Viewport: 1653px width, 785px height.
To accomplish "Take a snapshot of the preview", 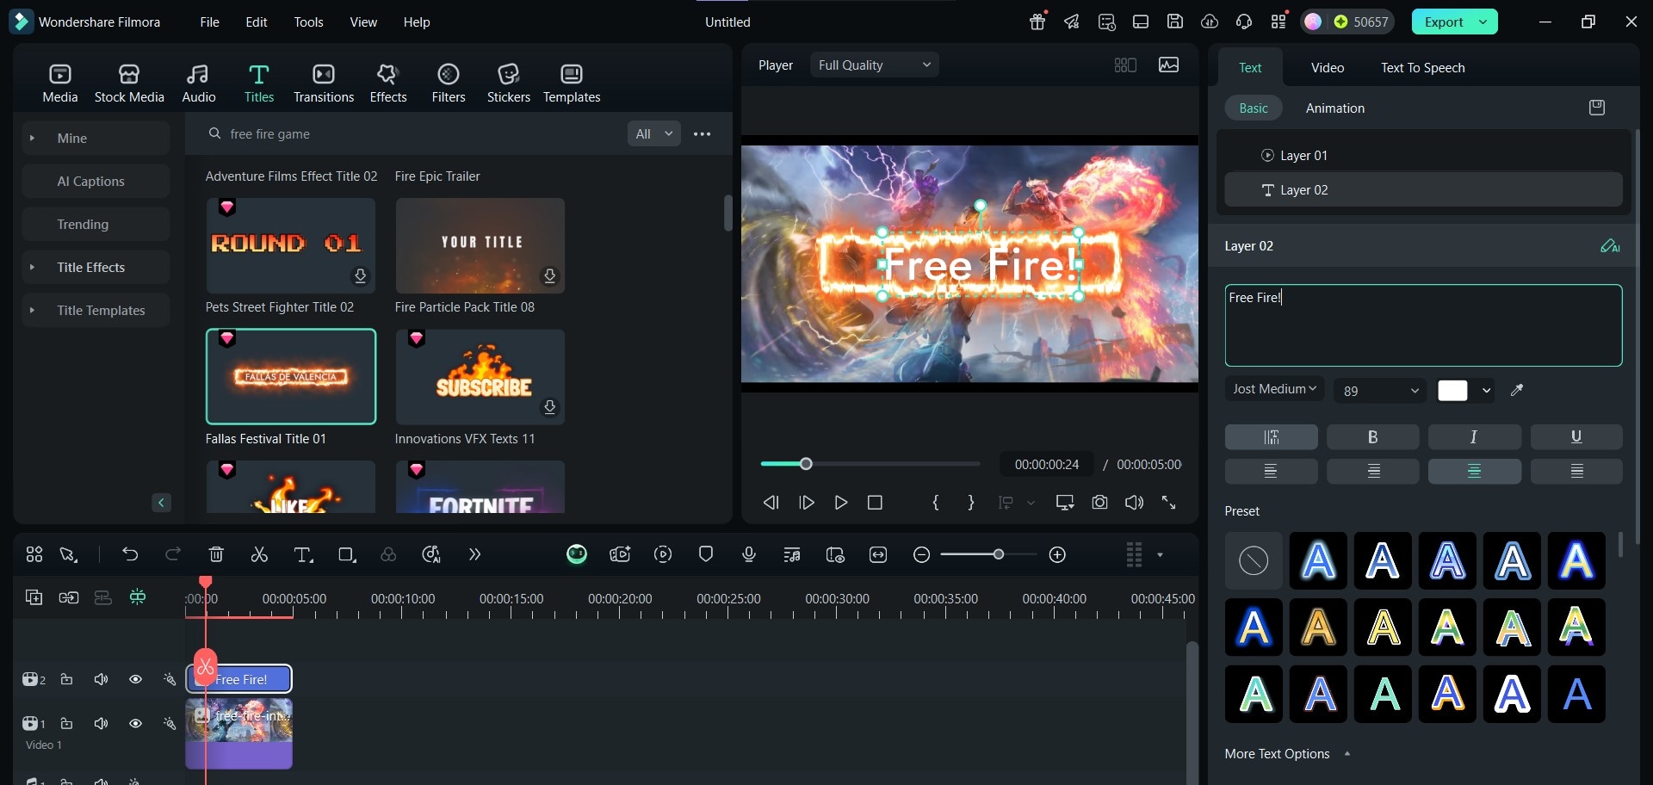I will pos(1099,503).
